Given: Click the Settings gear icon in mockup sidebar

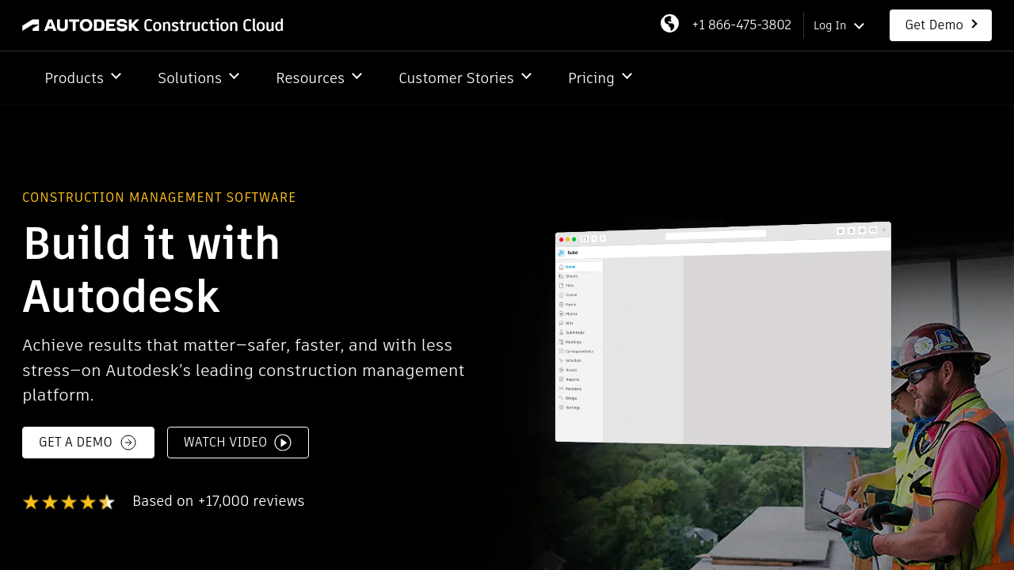Looking at the screenshot, I should click(561, 407).
